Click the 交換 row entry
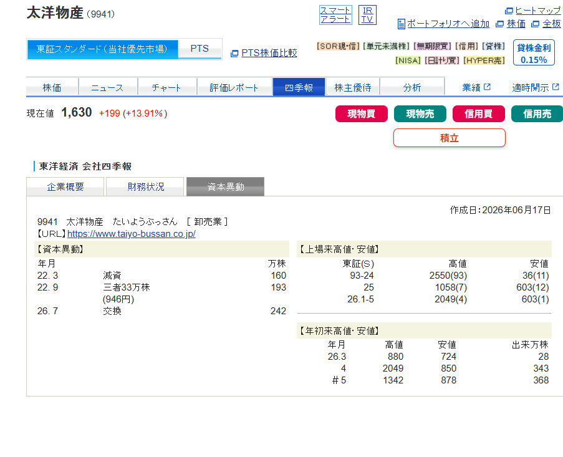 pyautogui.click(x=112, y=311)
